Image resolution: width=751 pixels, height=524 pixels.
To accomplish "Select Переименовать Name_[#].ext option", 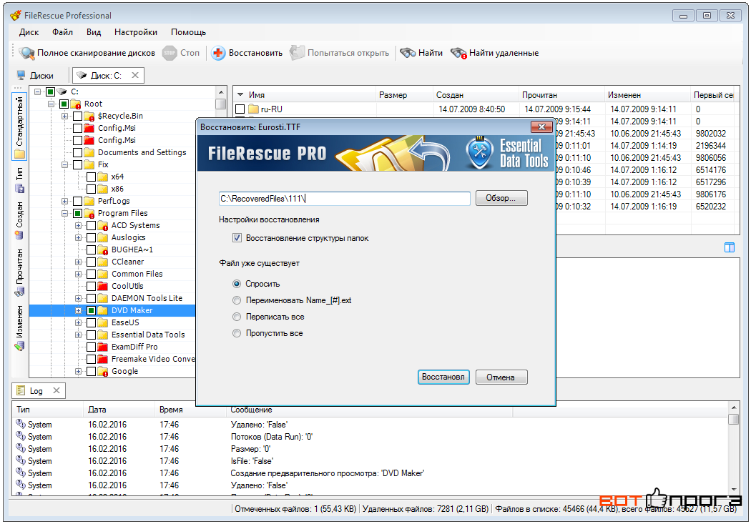I will (237, 300).
